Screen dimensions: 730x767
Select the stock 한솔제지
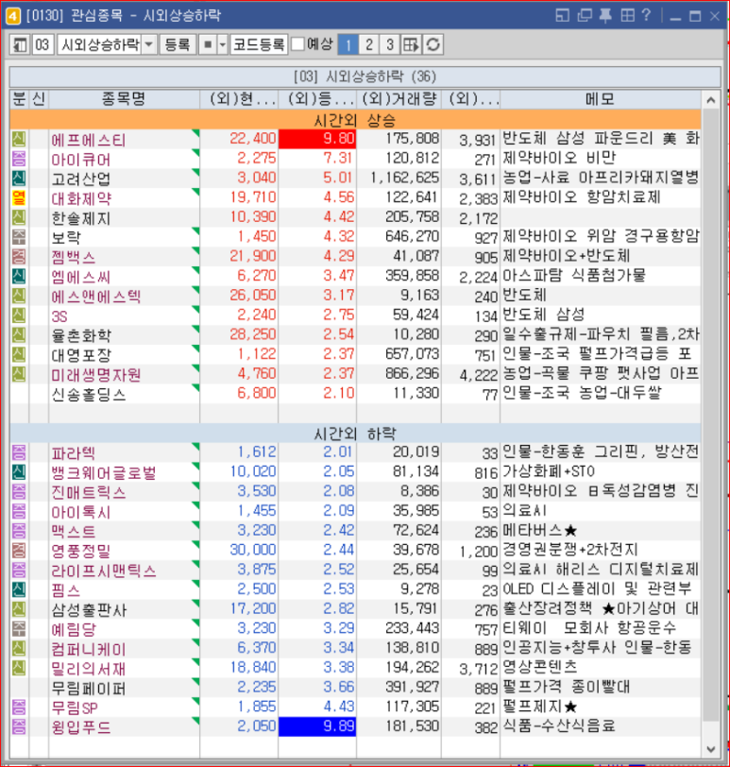[x=81, y=218]
